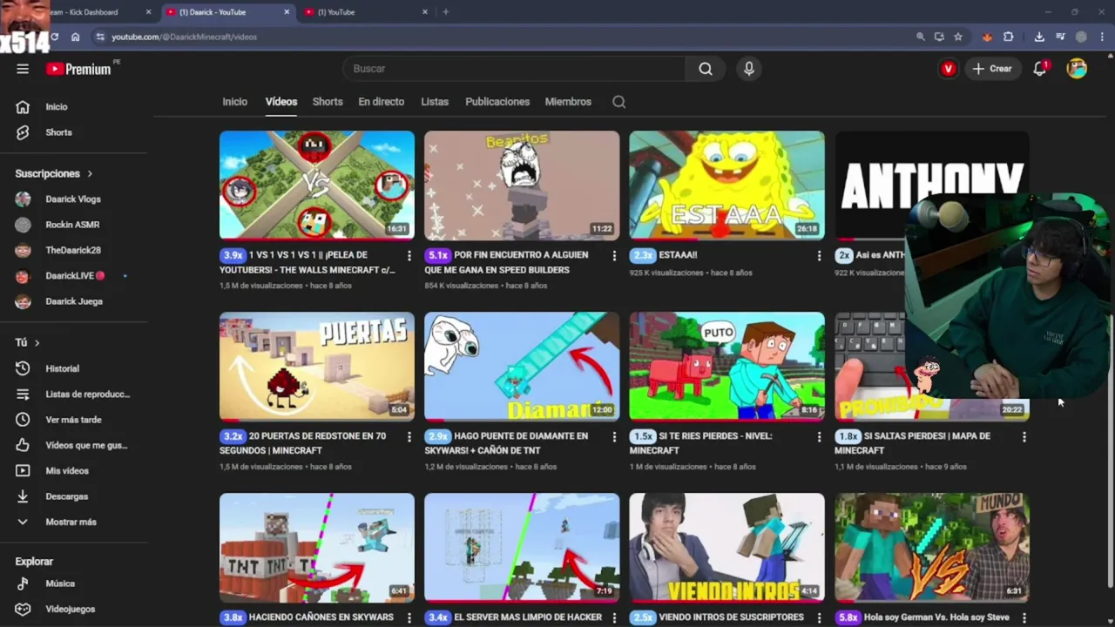The height and width of the screenshot is (627, 1115).
Task: Switch to En directo tab
Action: coord(382,102)
